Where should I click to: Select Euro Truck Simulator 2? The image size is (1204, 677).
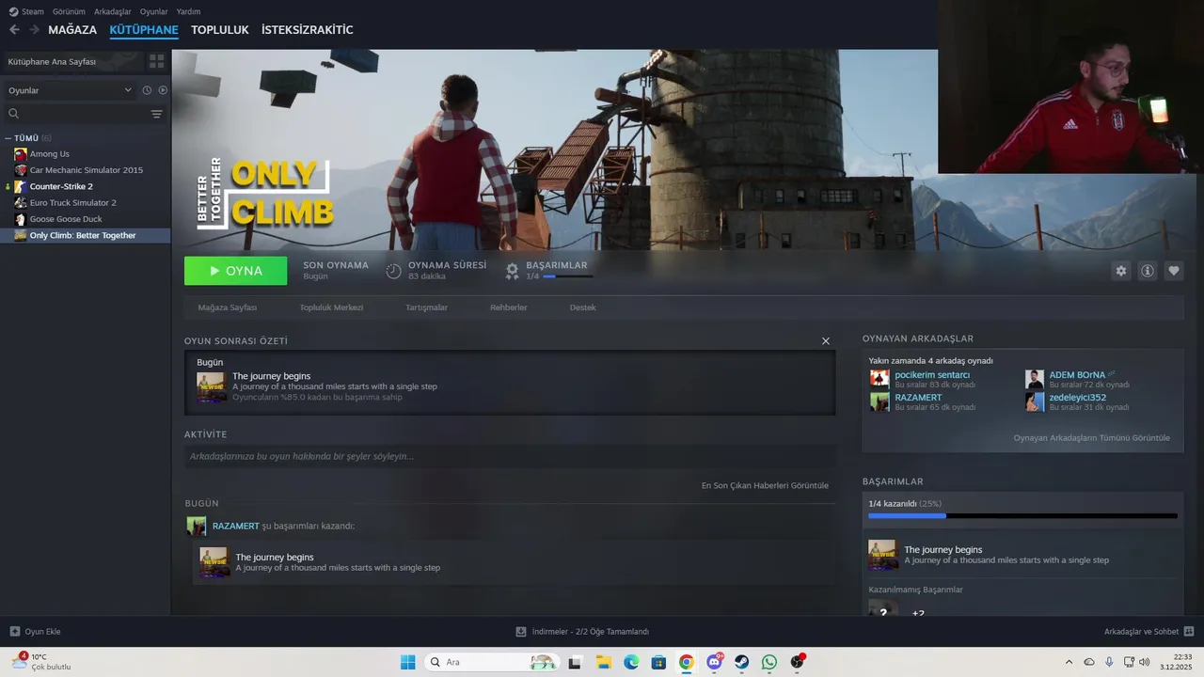[72, 203]
